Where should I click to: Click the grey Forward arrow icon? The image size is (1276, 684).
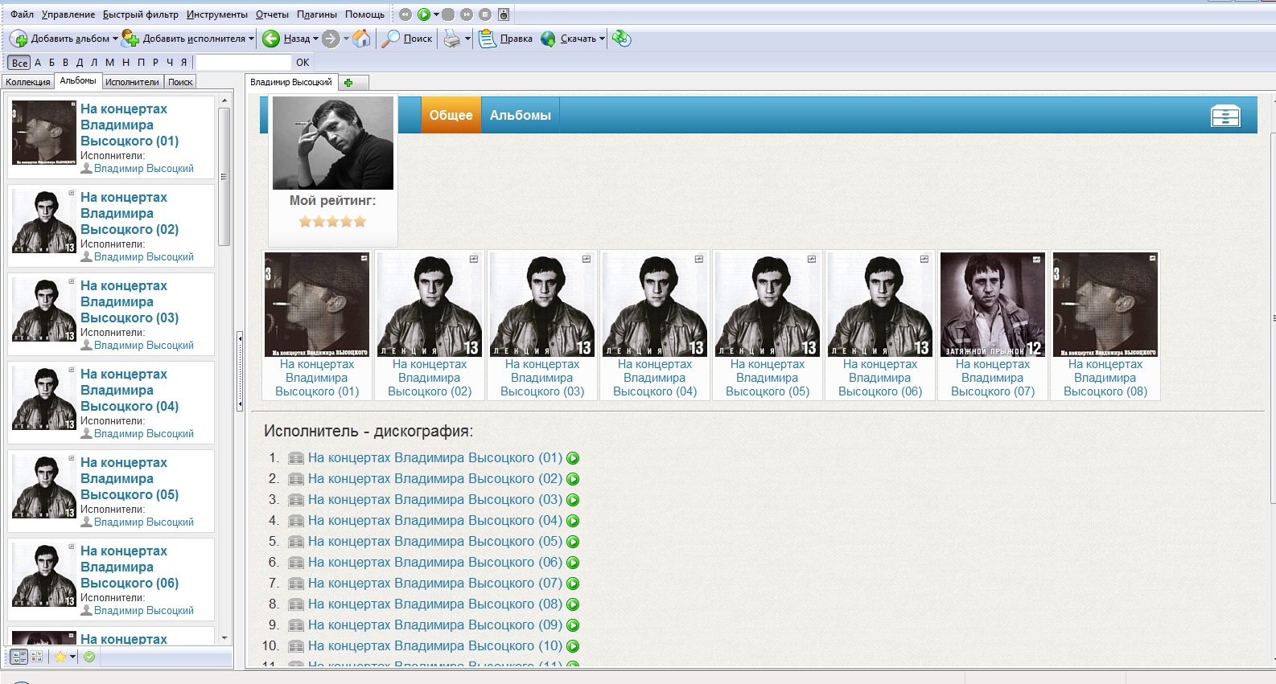click(331, 39)
